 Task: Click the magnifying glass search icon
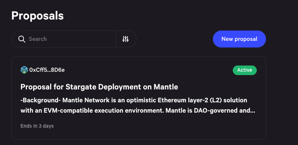[22, 39]
